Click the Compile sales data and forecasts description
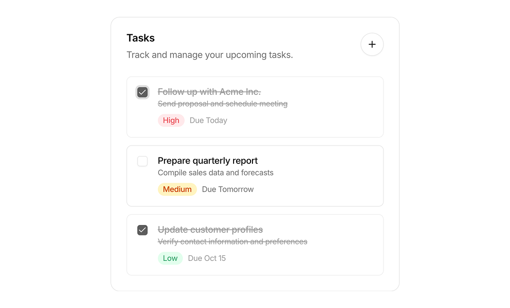This screenshot has width=510, height=308. click(x=216, y=173)
